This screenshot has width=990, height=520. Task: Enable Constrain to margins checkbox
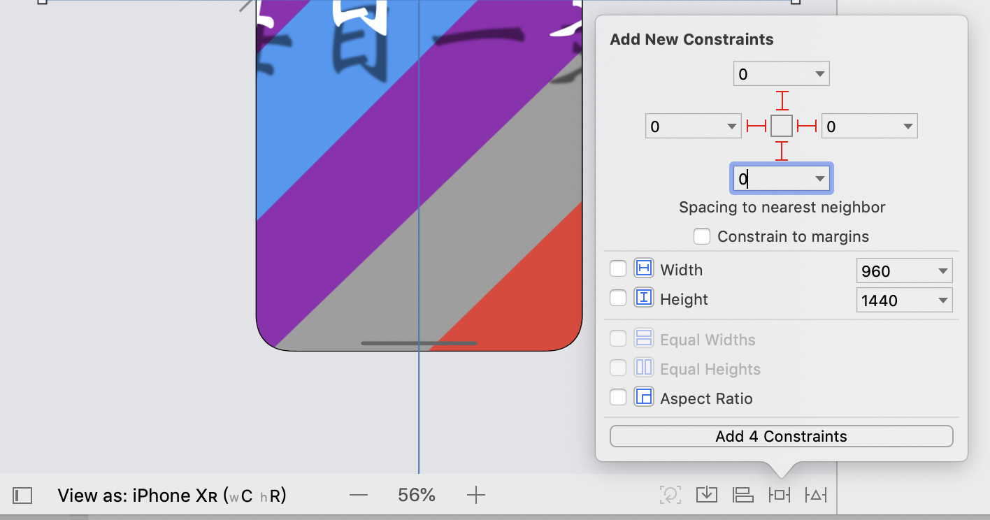[x=702, y=236]
